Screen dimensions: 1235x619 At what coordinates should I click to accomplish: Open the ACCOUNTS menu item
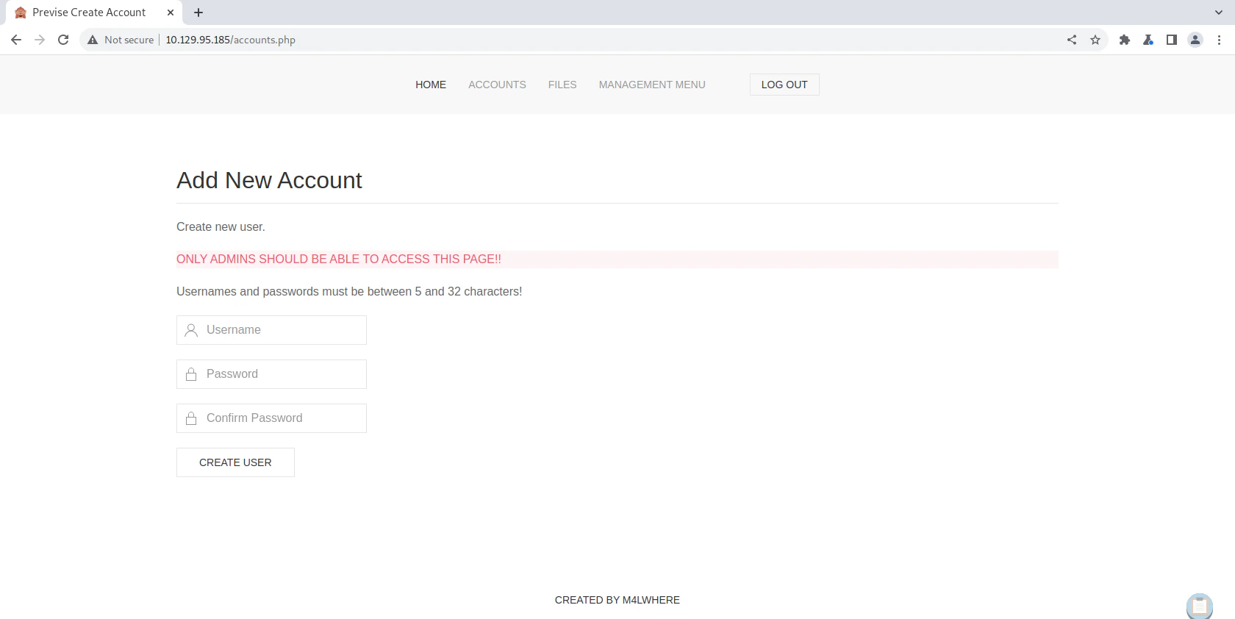coord(497,85)
